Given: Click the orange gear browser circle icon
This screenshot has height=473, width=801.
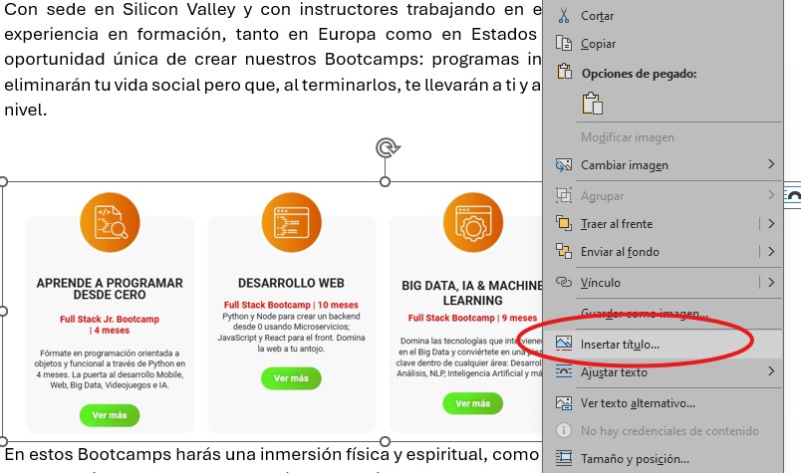Looking at the screenshot, I should (x=472, y=222).
